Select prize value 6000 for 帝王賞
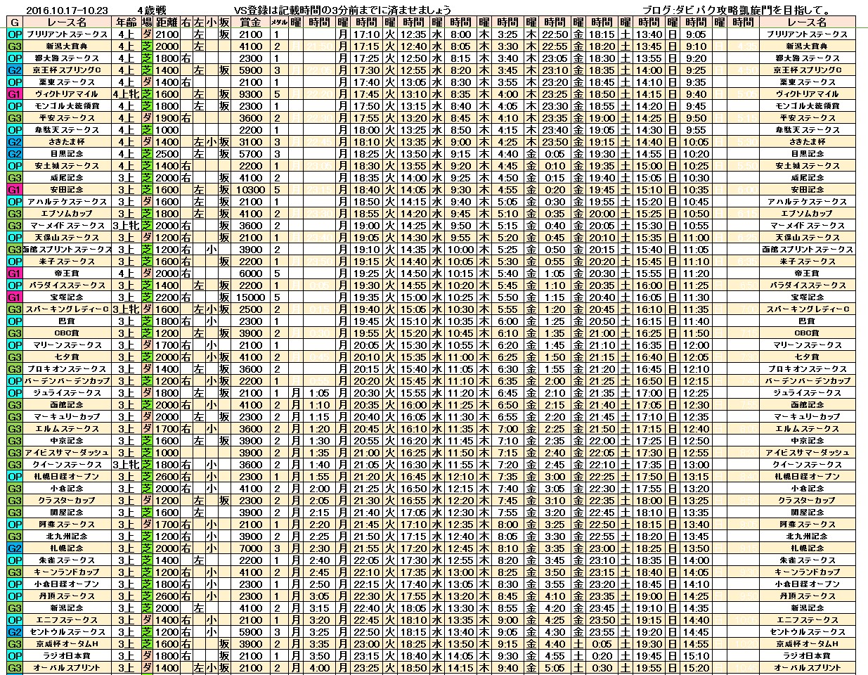 (250, 273)
